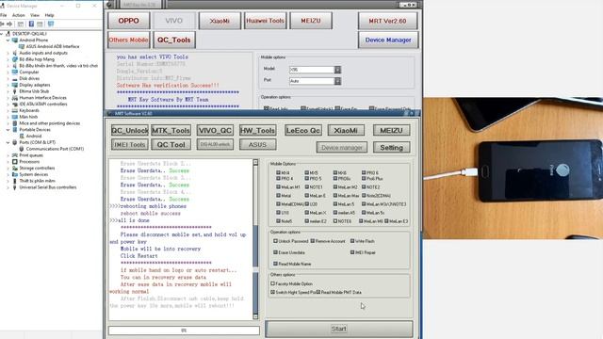Open the Model dropdown in VIVO Mobile options
Image resolution: width=603 pixels, height=339 pixels.
pyautogui.click(x=337, y=70)
